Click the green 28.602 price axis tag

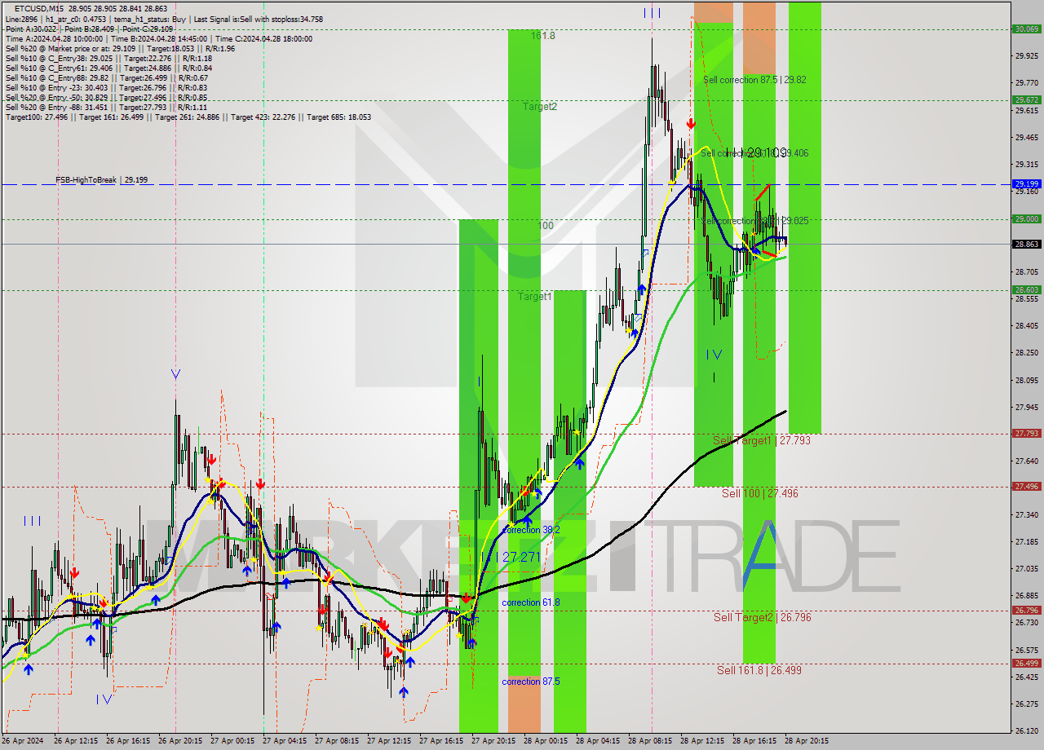pyautogui.click(x=1026, y=289)
